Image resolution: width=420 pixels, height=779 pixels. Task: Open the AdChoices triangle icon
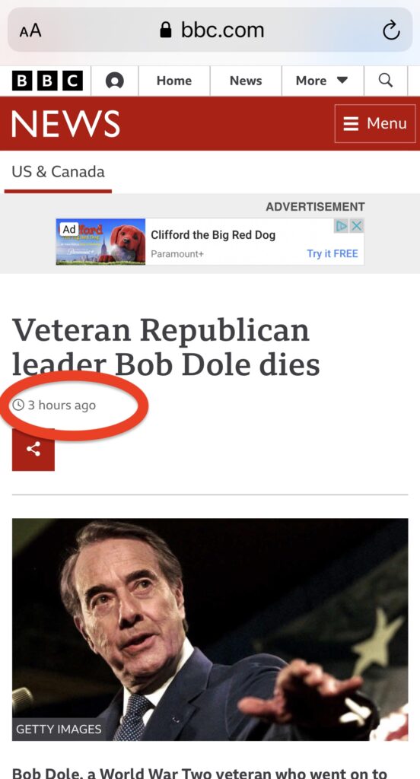point(342,226)
